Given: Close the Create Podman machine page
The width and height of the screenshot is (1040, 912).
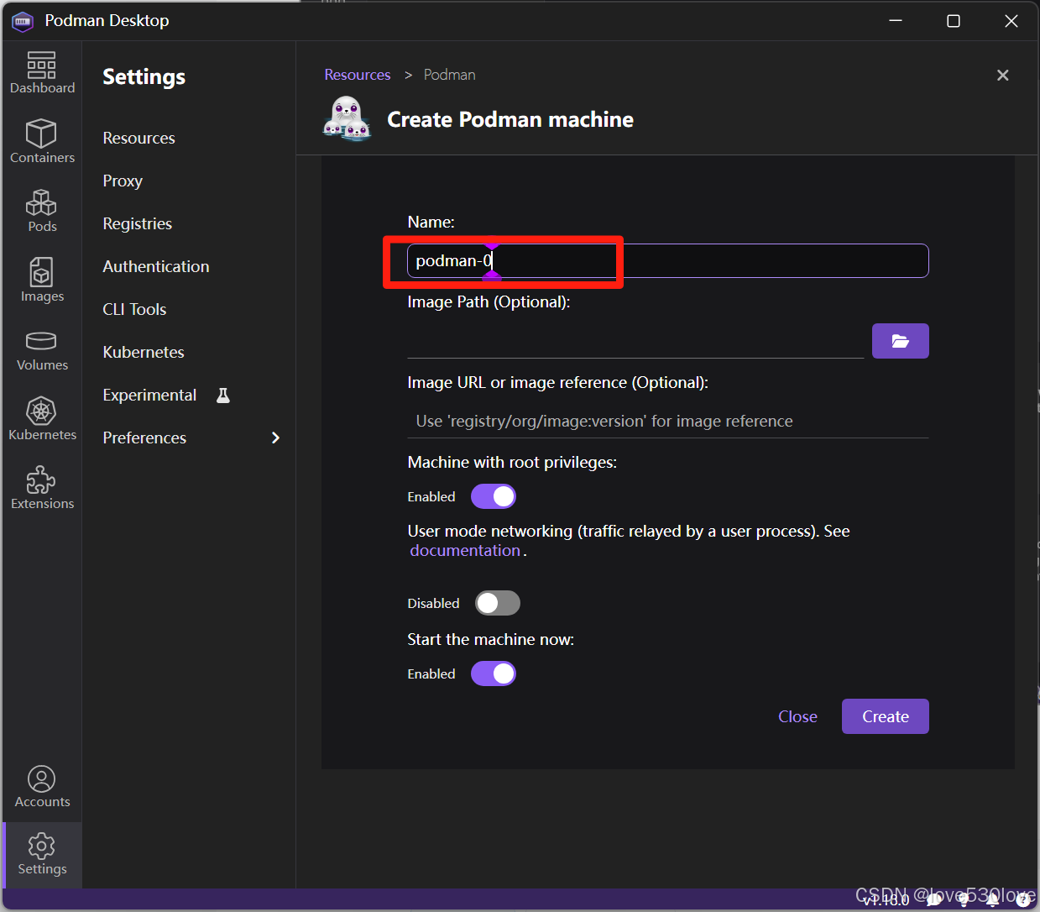Looking at the screenshot, I should click(x=1002, y=76).
